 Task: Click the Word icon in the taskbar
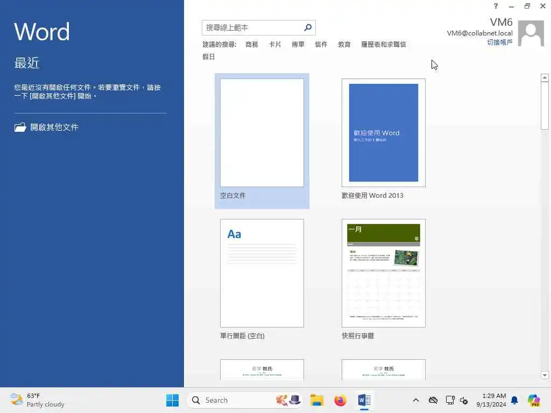tap(364, 400)
